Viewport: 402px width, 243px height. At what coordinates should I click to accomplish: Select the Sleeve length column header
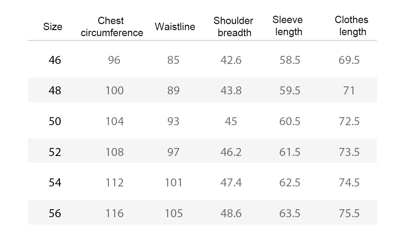pyautogui.click(x=287, y=26)
